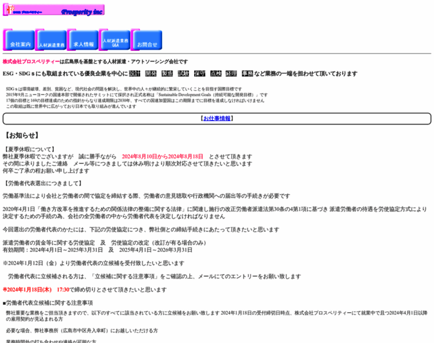Click the 【夏季休暇について】 heading
The height and width of the screenshot is (343, 434).
tap(30, 149)
